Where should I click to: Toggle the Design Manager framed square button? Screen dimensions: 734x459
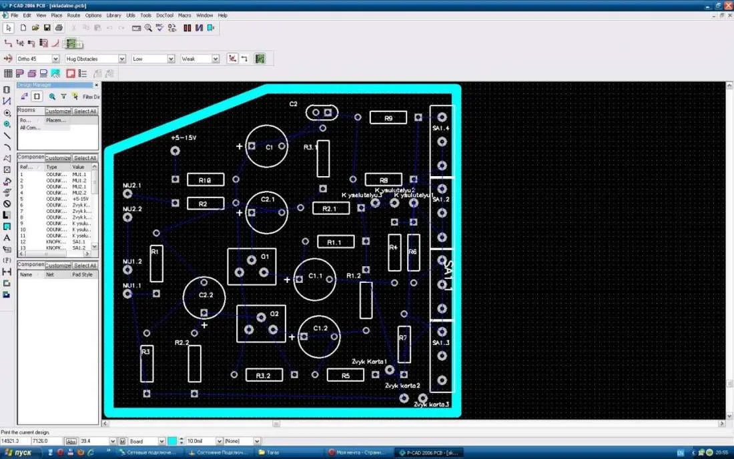tap(37, 96)
